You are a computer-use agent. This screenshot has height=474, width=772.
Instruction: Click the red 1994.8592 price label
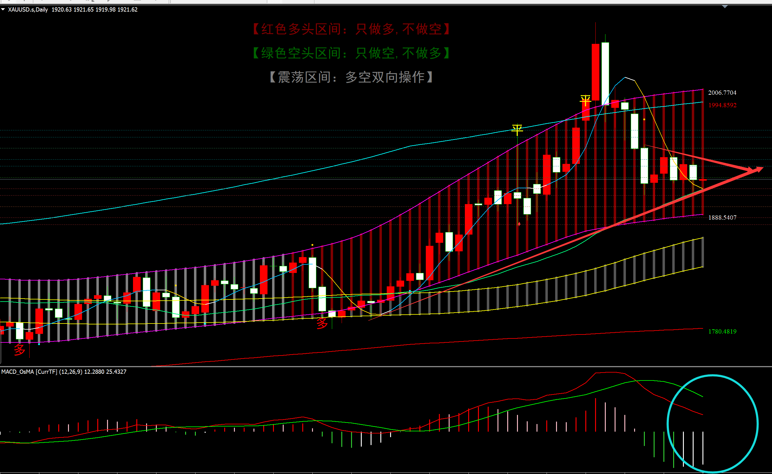[x=722, y=105]
